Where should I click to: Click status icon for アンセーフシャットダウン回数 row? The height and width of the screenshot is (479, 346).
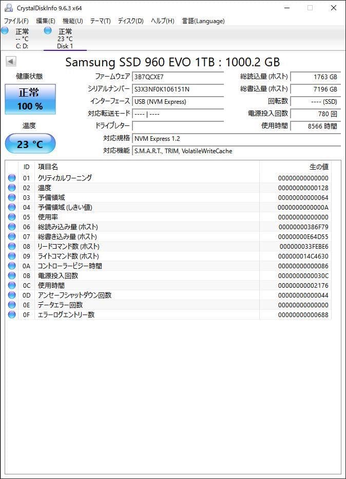(x=12, y=295)
